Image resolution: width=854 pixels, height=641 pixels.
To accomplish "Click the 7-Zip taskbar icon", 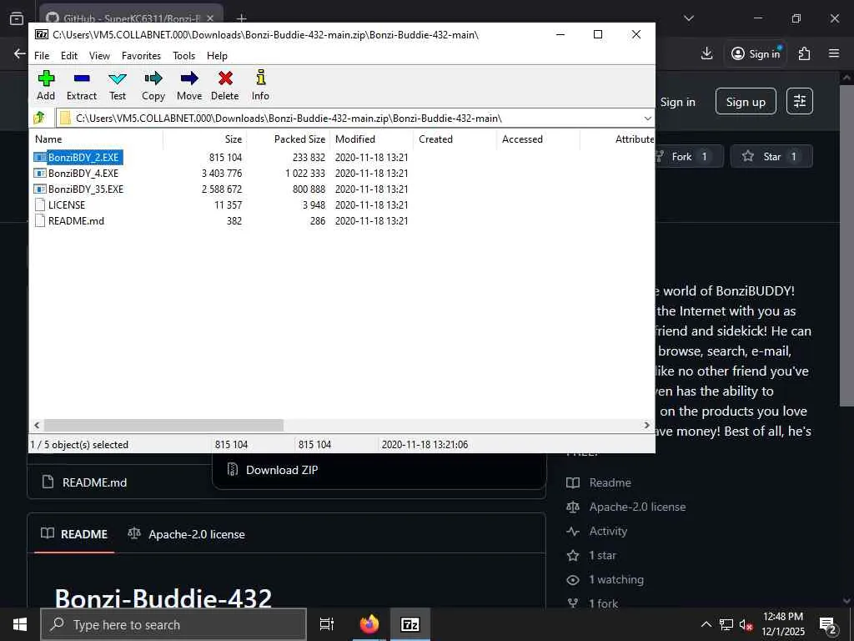I will coord(409,624).
